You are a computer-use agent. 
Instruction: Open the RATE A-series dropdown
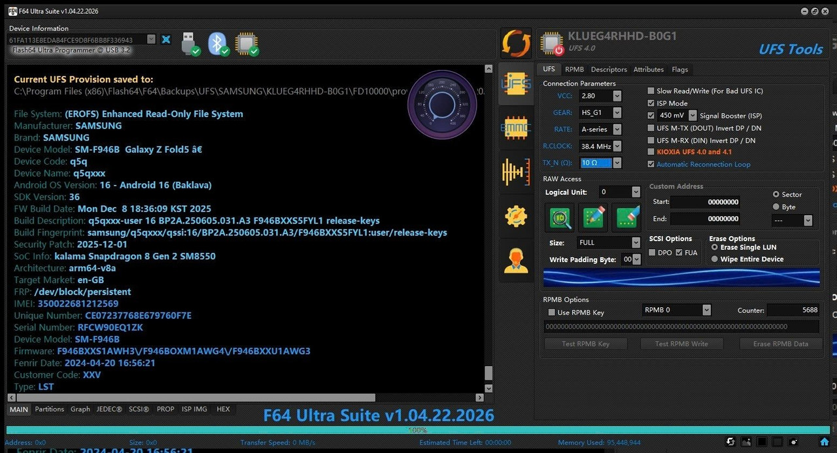[617, 129]
